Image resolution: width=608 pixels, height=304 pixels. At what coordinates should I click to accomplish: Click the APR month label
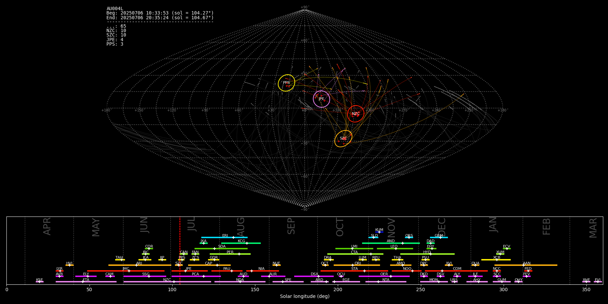tap(47, 226)
